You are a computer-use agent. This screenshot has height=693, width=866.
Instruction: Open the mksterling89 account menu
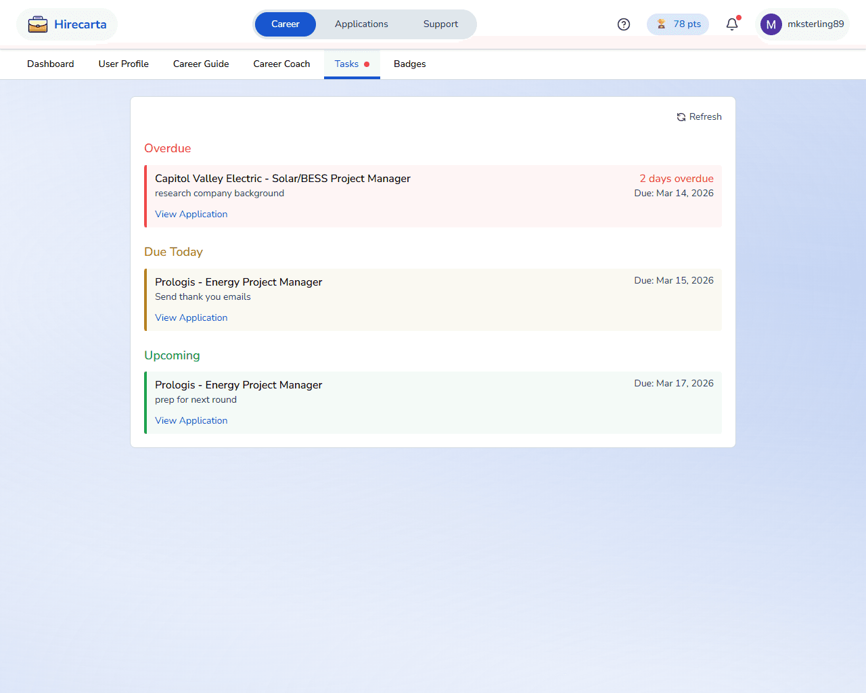click(x=815, y=24)
